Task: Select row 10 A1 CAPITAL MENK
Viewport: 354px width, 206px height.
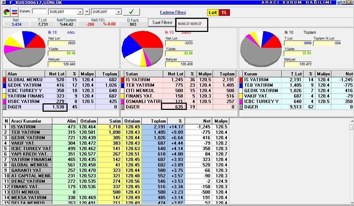Action: coord(116,176)
